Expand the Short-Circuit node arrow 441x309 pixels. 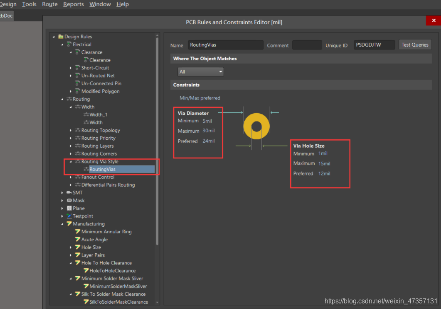coord(71,68)
